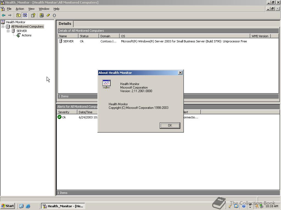Click the Health Monitor icon in About dialog
This screenshot has height=210, width=281.
(106, 84)
